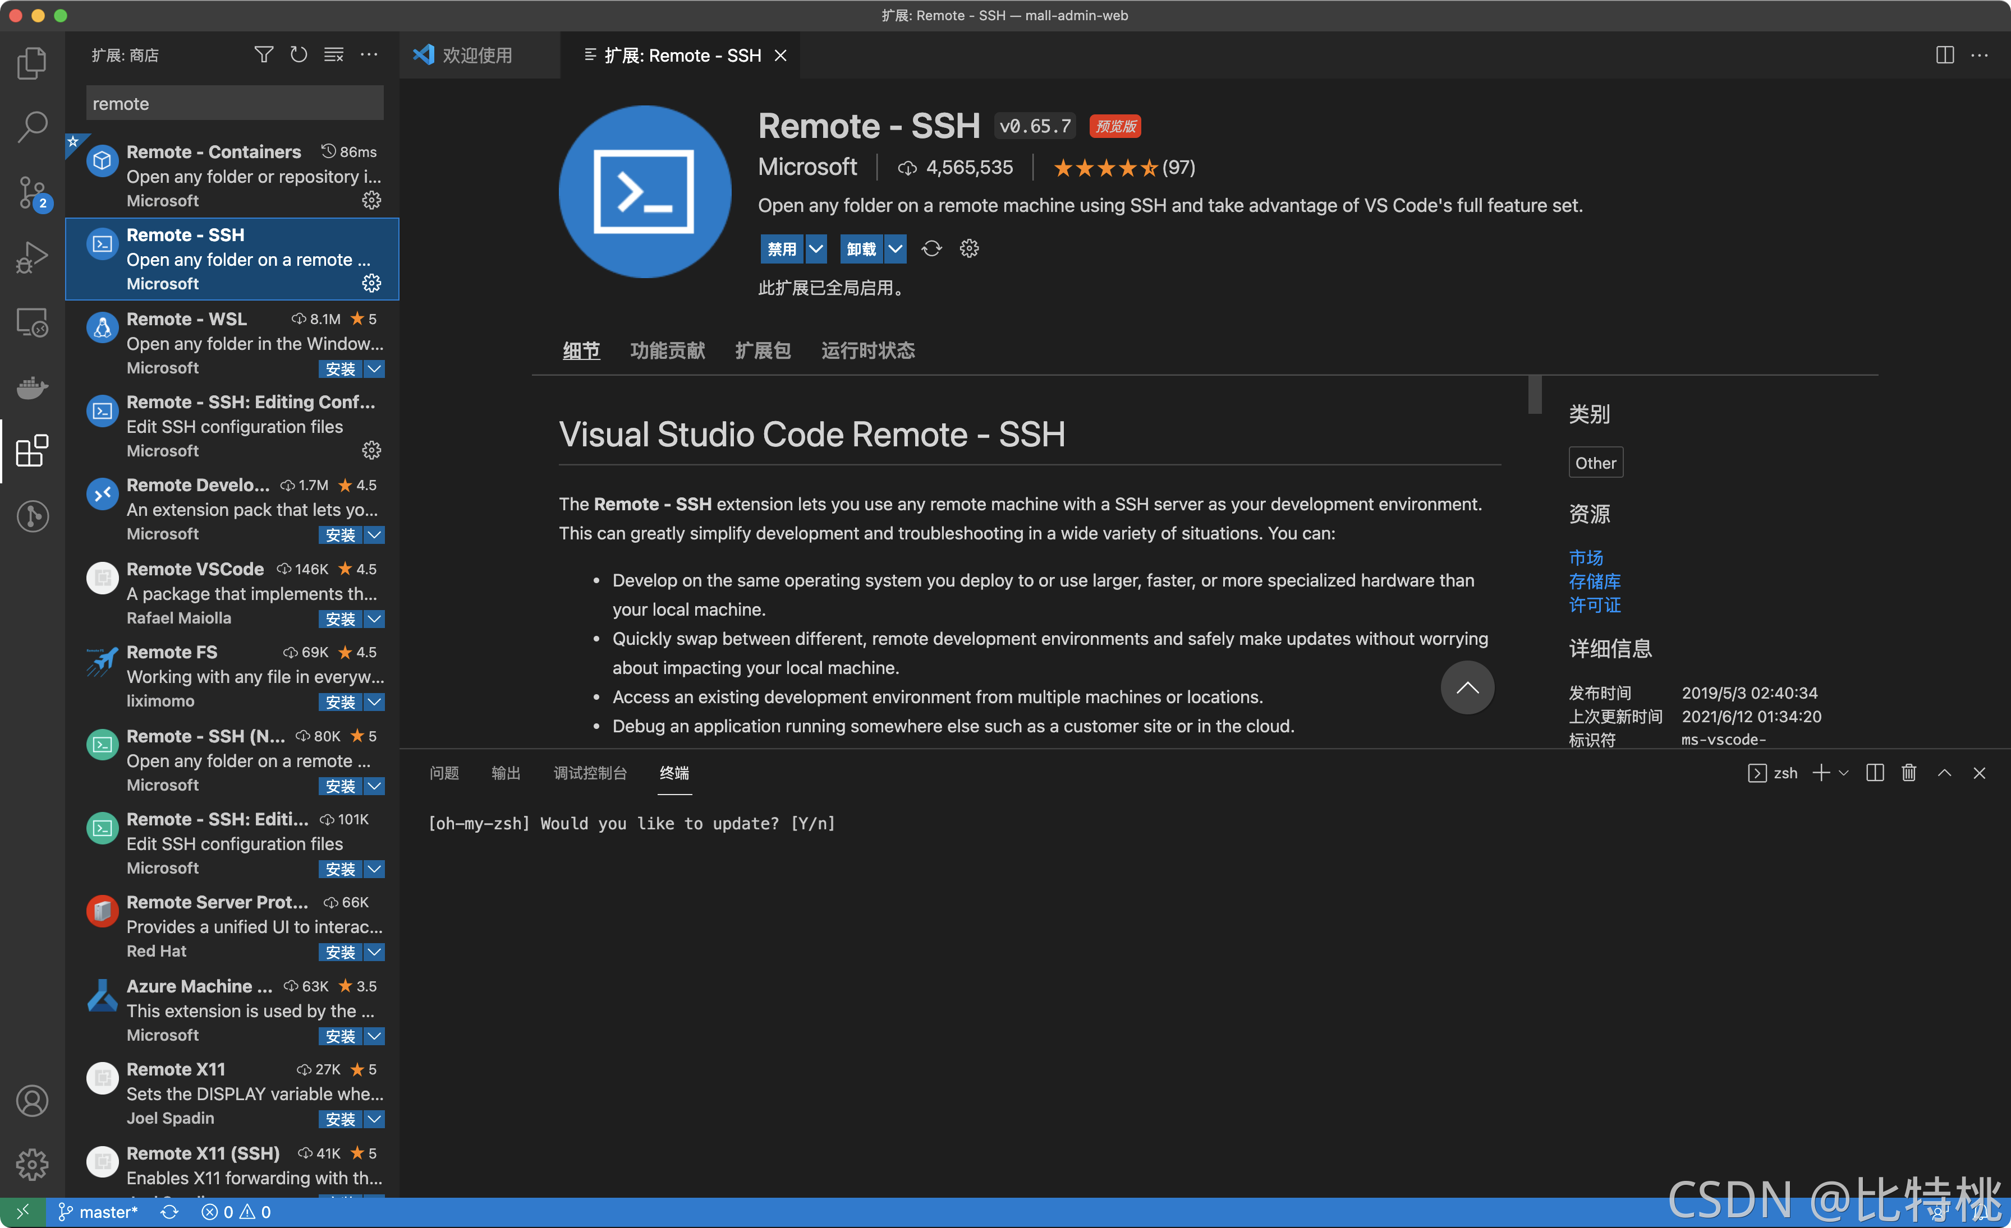Maximize the terminal panel
Viewport: 2011px width, 1228px height.
1945,773
